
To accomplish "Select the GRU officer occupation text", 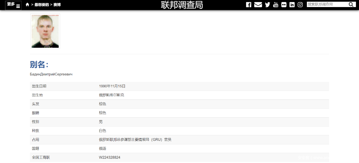I will point(135,140).
